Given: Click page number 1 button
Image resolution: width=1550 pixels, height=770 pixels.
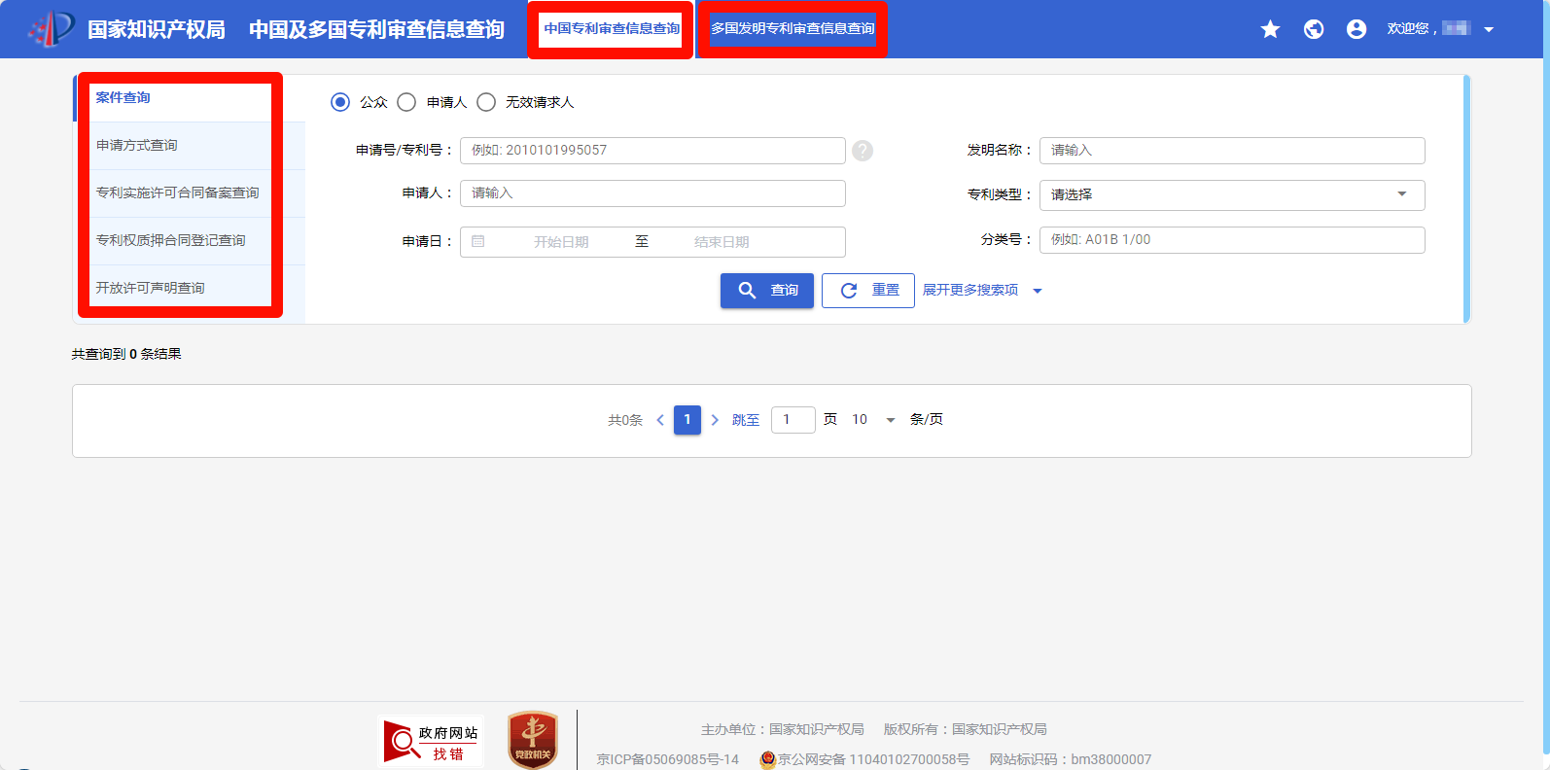Looking at the screenshot, I should point(687,420).
